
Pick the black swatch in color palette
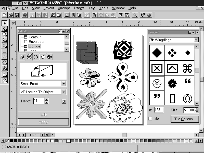tap(11, 141)
